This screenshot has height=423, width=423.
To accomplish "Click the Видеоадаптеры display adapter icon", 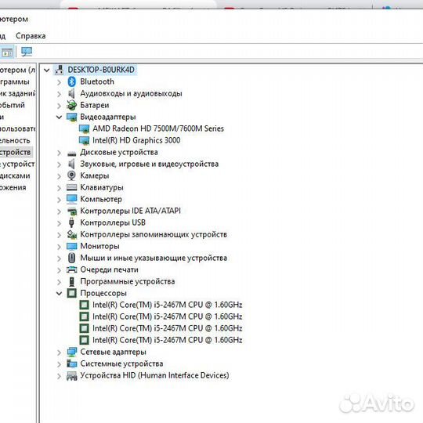I will click(x=71, y=117).
